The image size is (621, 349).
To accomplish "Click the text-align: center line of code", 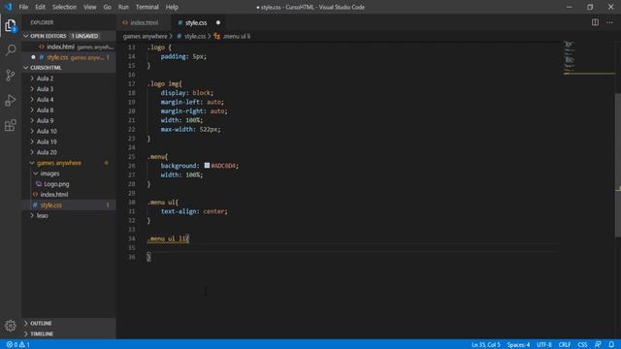I will [x=194, y=211].
